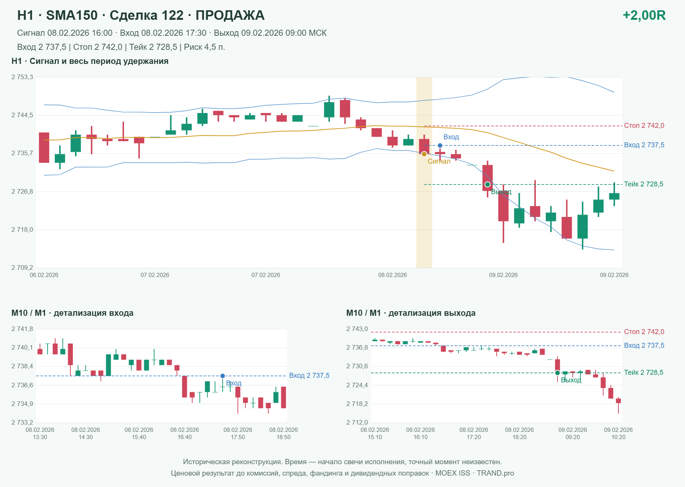Click the 2 744,5 price axis label

22,115
